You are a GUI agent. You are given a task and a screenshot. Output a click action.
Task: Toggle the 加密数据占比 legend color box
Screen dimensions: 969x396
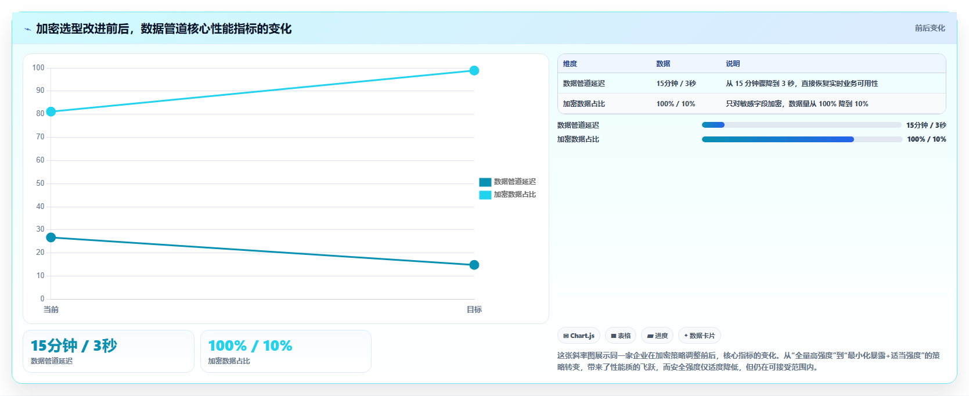point(485,195)
